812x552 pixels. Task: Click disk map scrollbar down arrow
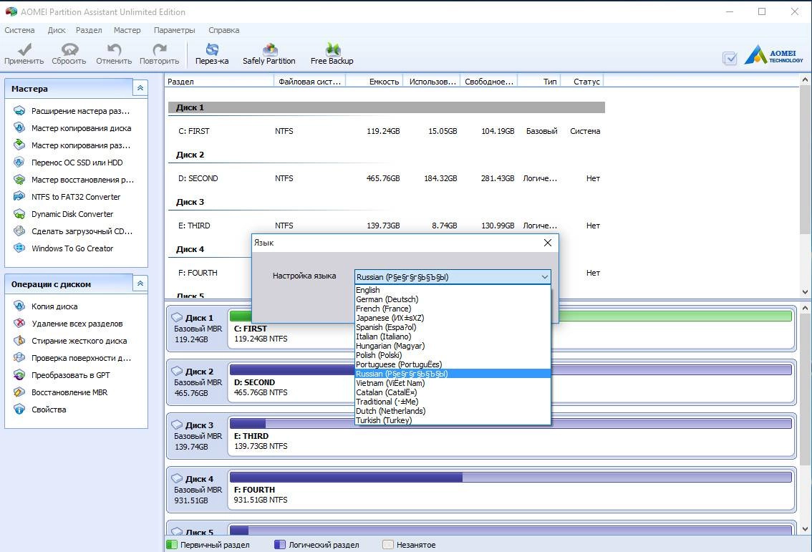click(806, 529)
